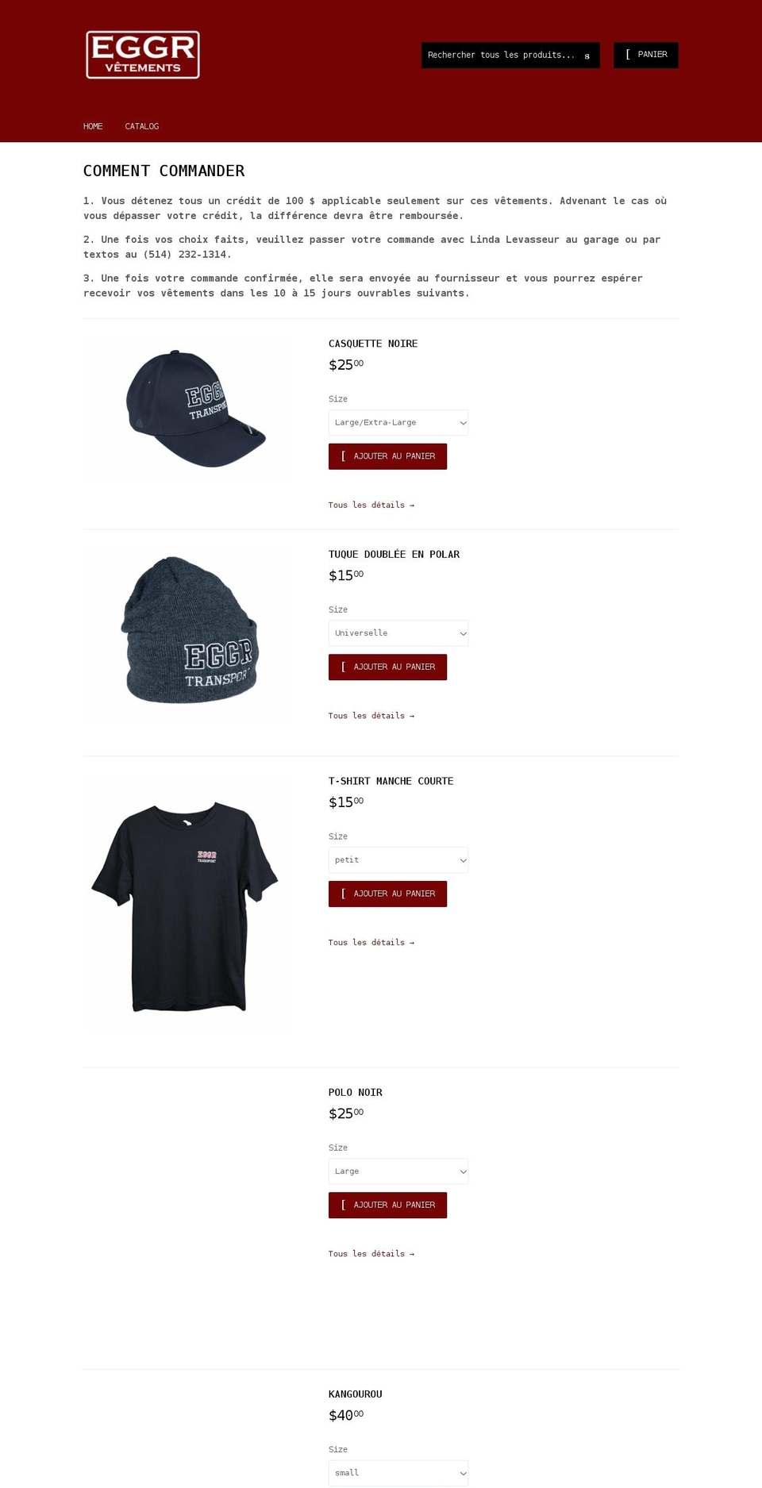Open the HOME menu item

[x=93, y=126]
